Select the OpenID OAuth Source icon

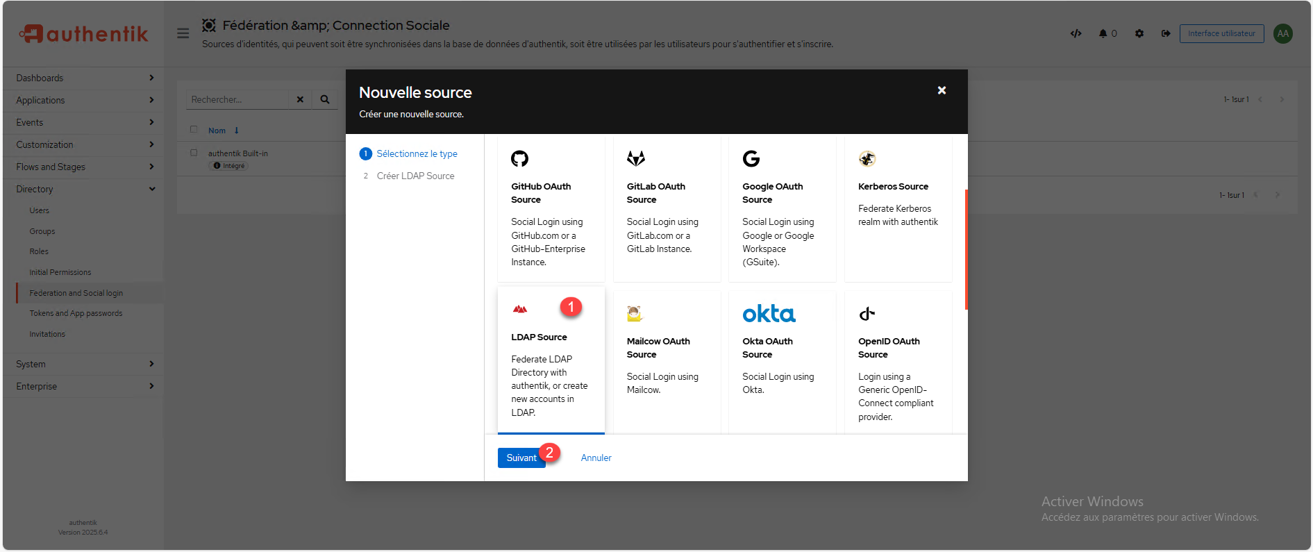click(x=867, y=314)
